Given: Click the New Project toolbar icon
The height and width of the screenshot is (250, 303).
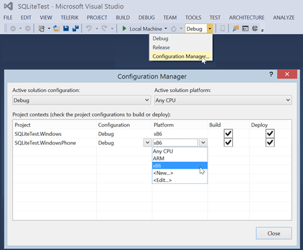Looking at the screenshot, I should pos(41,29).
